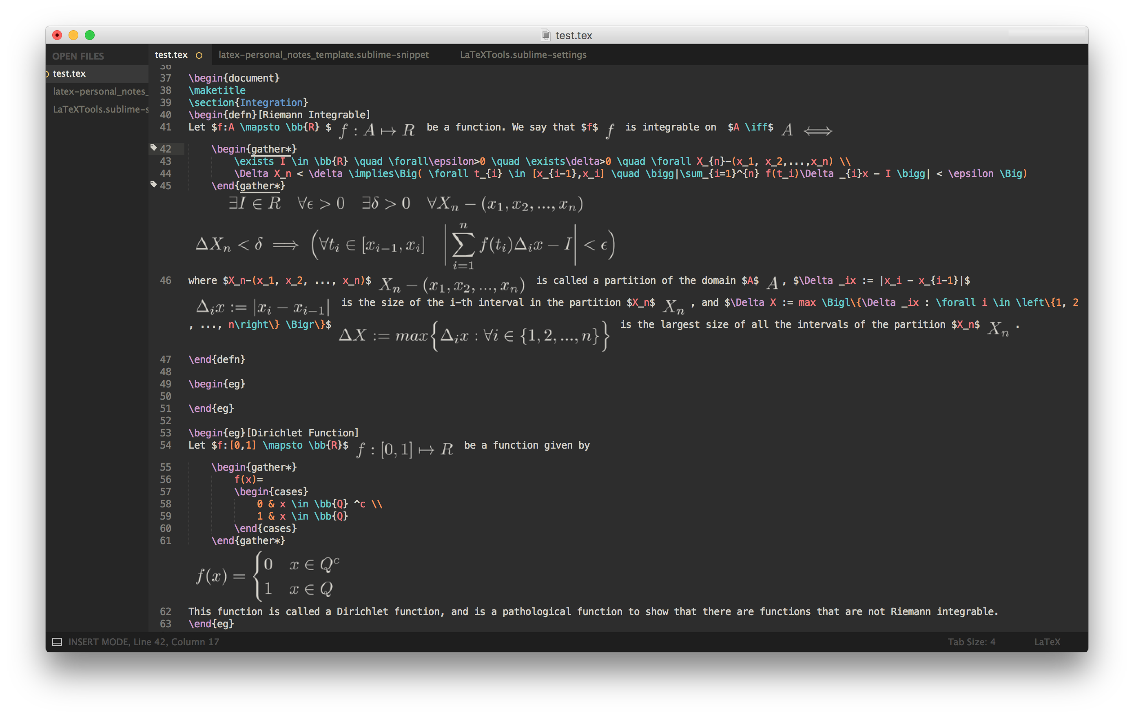Collapse the OPEN FILES section header
The height and width of the screenshot is (717, 1134).
(x=78, y=55)
